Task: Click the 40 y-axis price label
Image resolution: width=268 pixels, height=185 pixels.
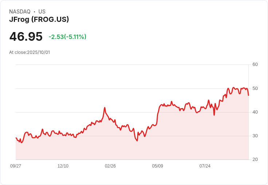Action: pos(255,112)
